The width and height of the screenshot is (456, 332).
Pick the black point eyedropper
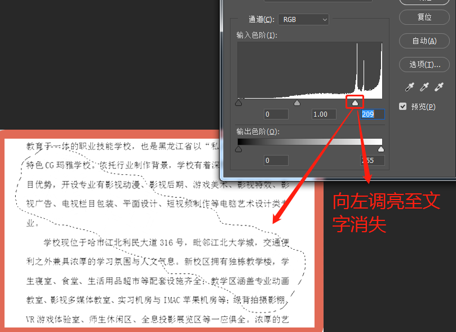(x=410, y=87)
